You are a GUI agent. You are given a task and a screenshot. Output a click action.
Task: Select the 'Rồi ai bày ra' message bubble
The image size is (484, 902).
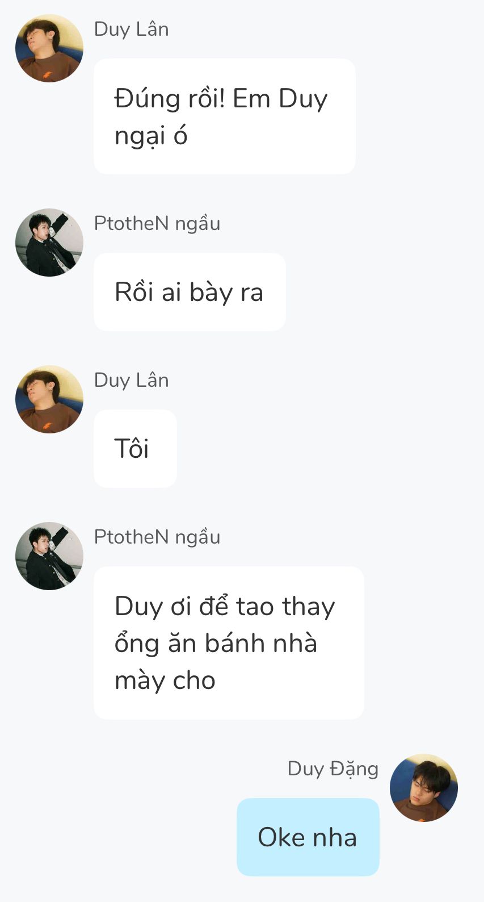point(190,292)
